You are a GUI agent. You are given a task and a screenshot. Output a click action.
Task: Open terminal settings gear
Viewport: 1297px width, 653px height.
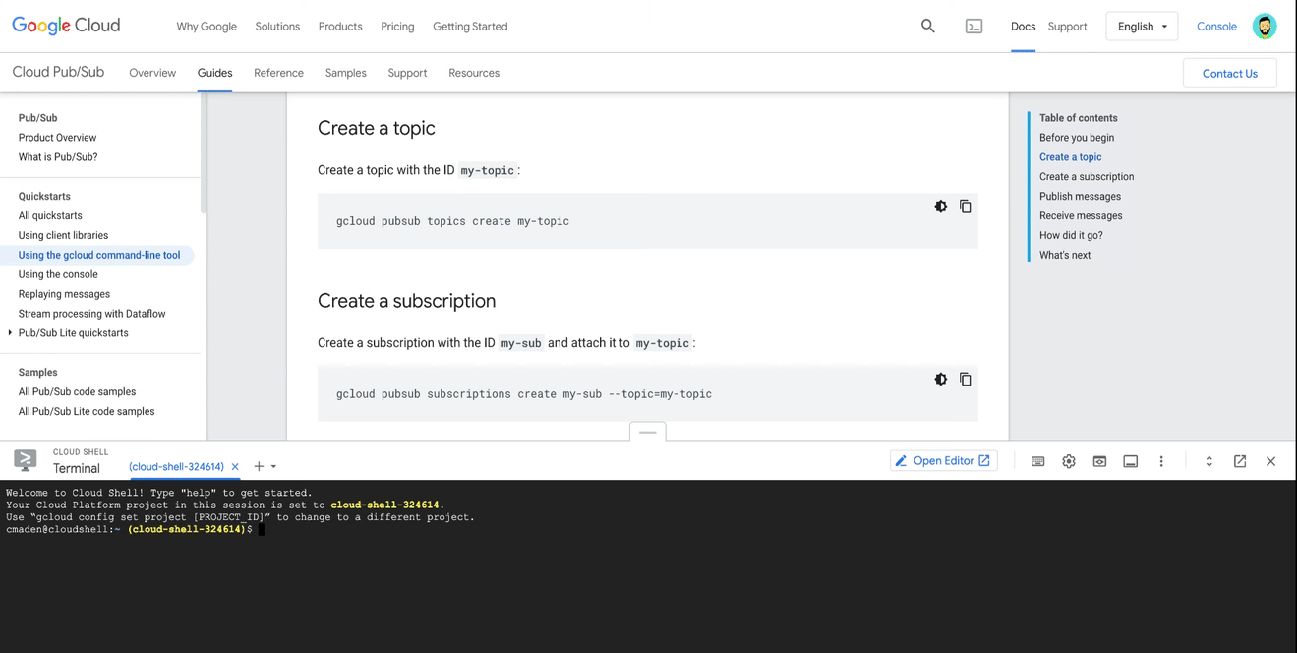point(1069,461)
